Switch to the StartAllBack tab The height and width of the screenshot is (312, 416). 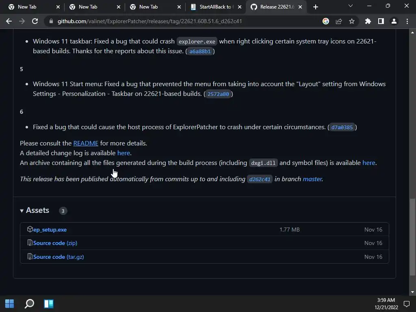(x=213, y=7)
